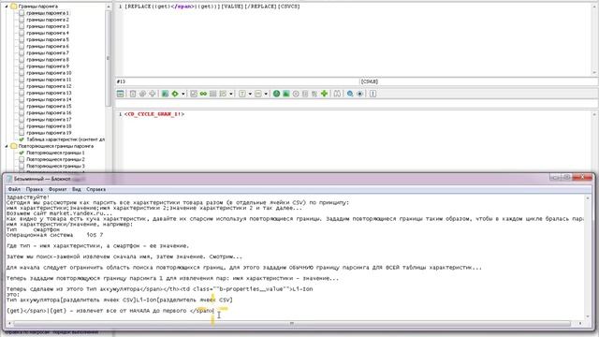Screen dimensions: 599x337
Task: Open the Правка menu in Notepad
Action: point(35,189)
